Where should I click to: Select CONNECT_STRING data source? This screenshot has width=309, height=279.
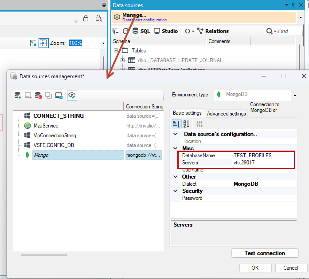coord(59,116)
